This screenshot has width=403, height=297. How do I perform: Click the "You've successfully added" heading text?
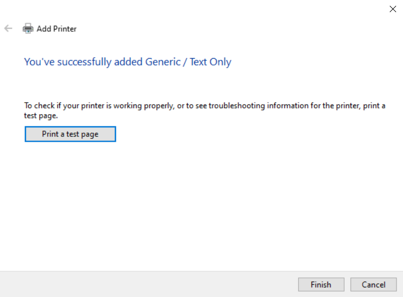click(x=84, y=62)
